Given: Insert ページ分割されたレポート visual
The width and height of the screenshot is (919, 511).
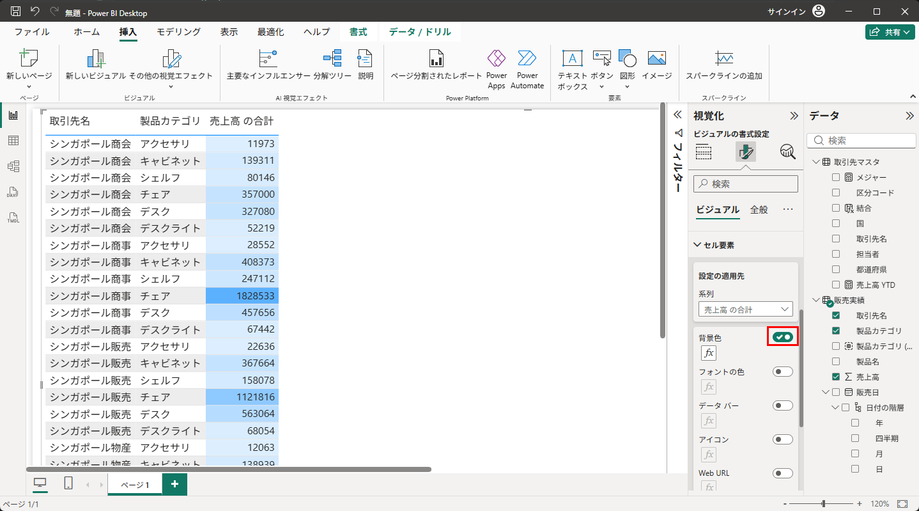Looking at the screenshot, I should click(436, 65).
